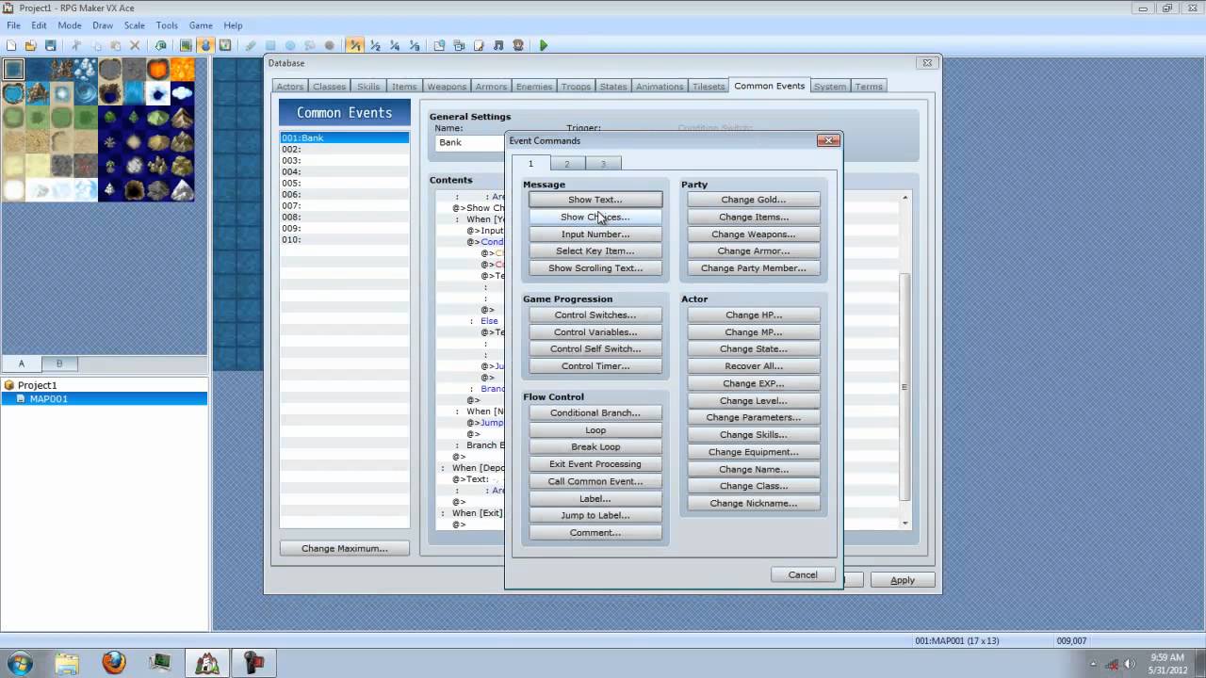Select 001:Bank in common events list
1206x678 pixels.
tap(345, 137)
